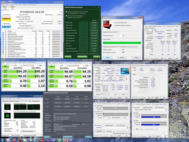Open the Tools dropdown arrow in CPU-Z Bench window
Screen dimensions: 189x142
click(115, 136)
